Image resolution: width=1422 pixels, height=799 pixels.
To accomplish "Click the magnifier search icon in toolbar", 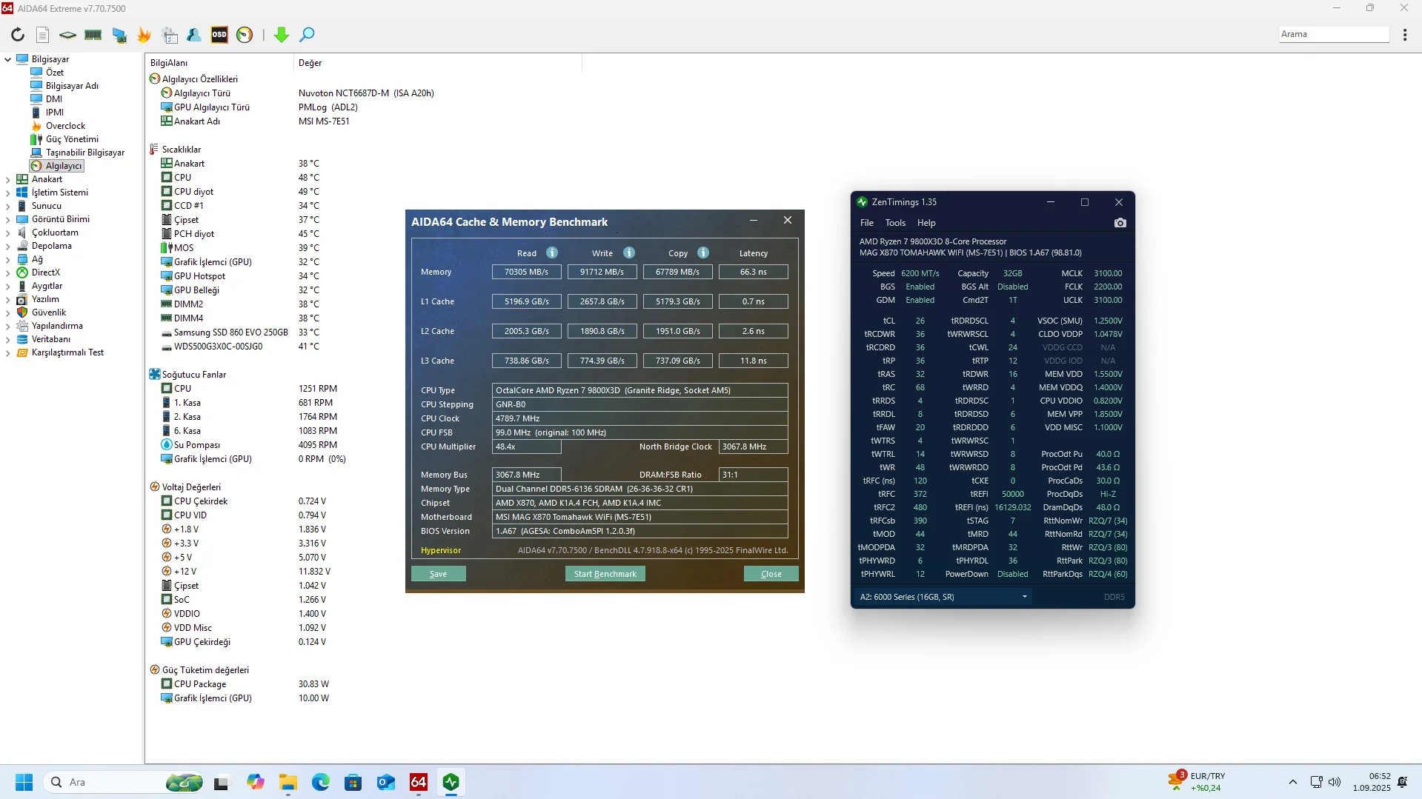I will coord(307,35).
